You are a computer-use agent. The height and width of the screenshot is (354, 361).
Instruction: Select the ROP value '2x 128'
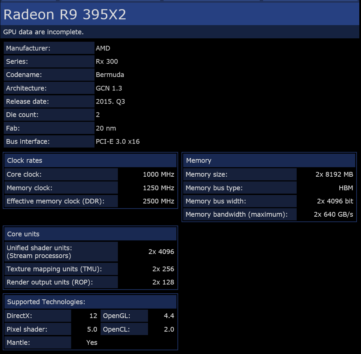click(163, 282)
